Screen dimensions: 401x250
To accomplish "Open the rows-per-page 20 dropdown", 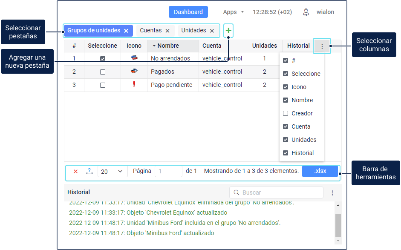I will [x=113, y=171].
